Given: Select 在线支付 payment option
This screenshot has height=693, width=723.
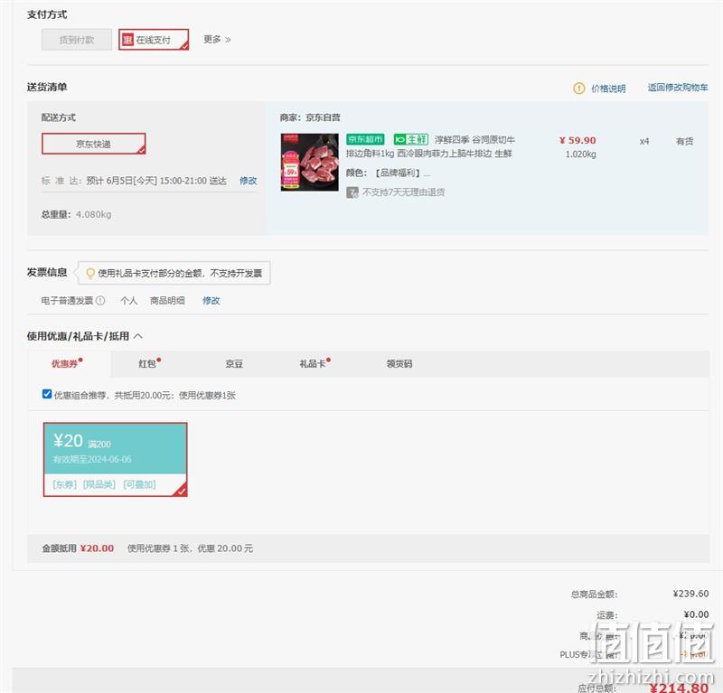Looking at the screenshot, I should click(x=154, y=40).
